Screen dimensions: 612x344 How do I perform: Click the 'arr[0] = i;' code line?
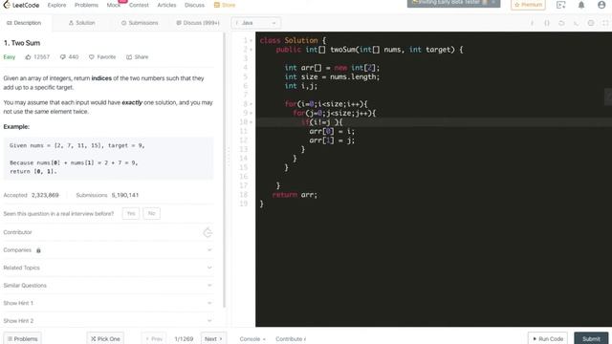point(332,132)
